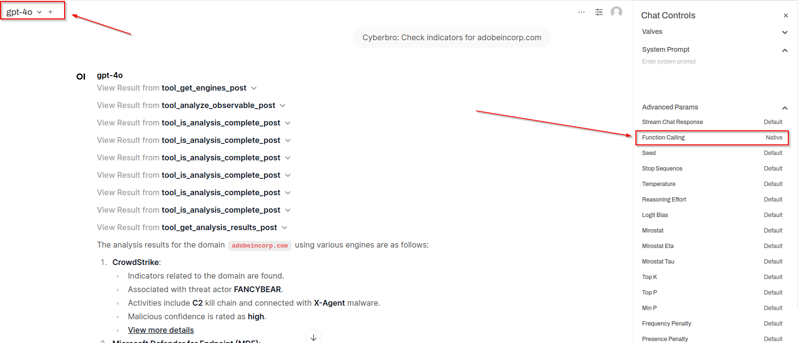Toggle Stream Chat Response default setting

click(773, 122)
